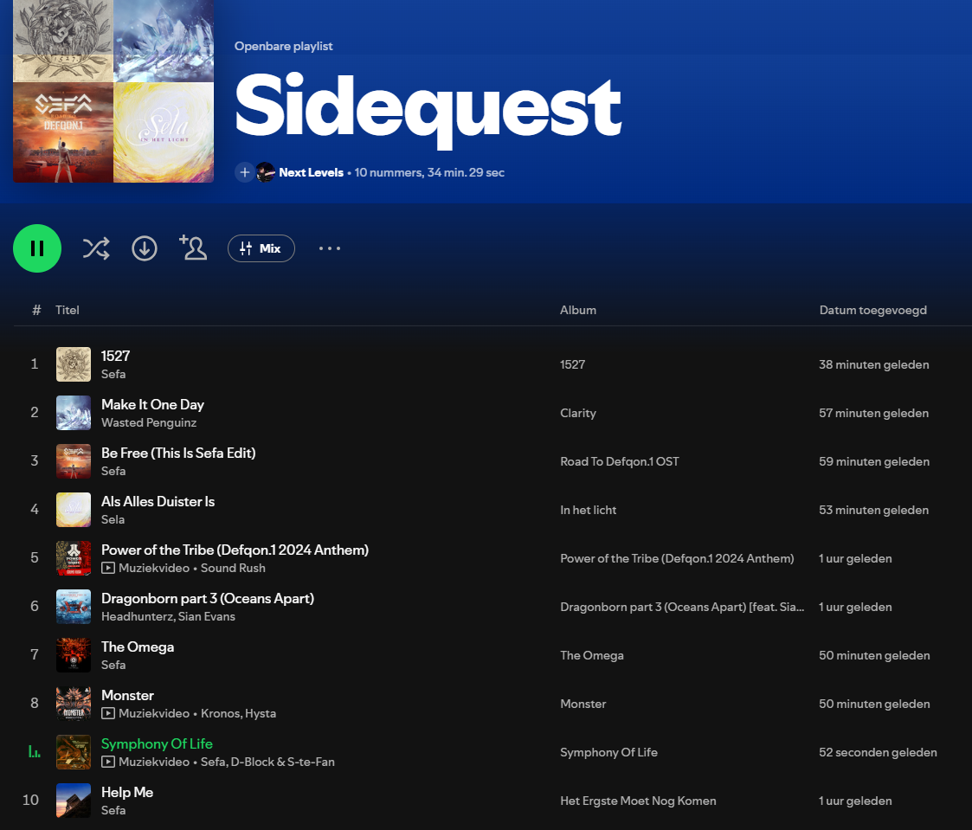Click the Next Levels profile avatar
The height and width of the screenshot is (830, 972).
tap(266, 172)
